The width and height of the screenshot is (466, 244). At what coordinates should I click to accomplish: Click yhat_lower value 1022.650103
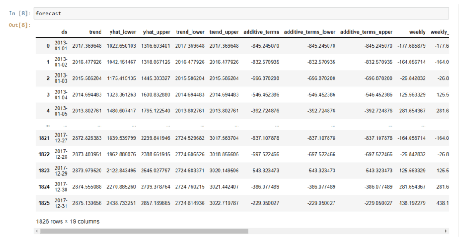pyautogui.click(x=121, y=46)
